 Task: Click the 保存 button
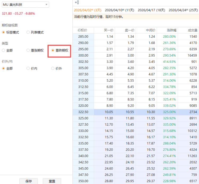coord(29,181)
